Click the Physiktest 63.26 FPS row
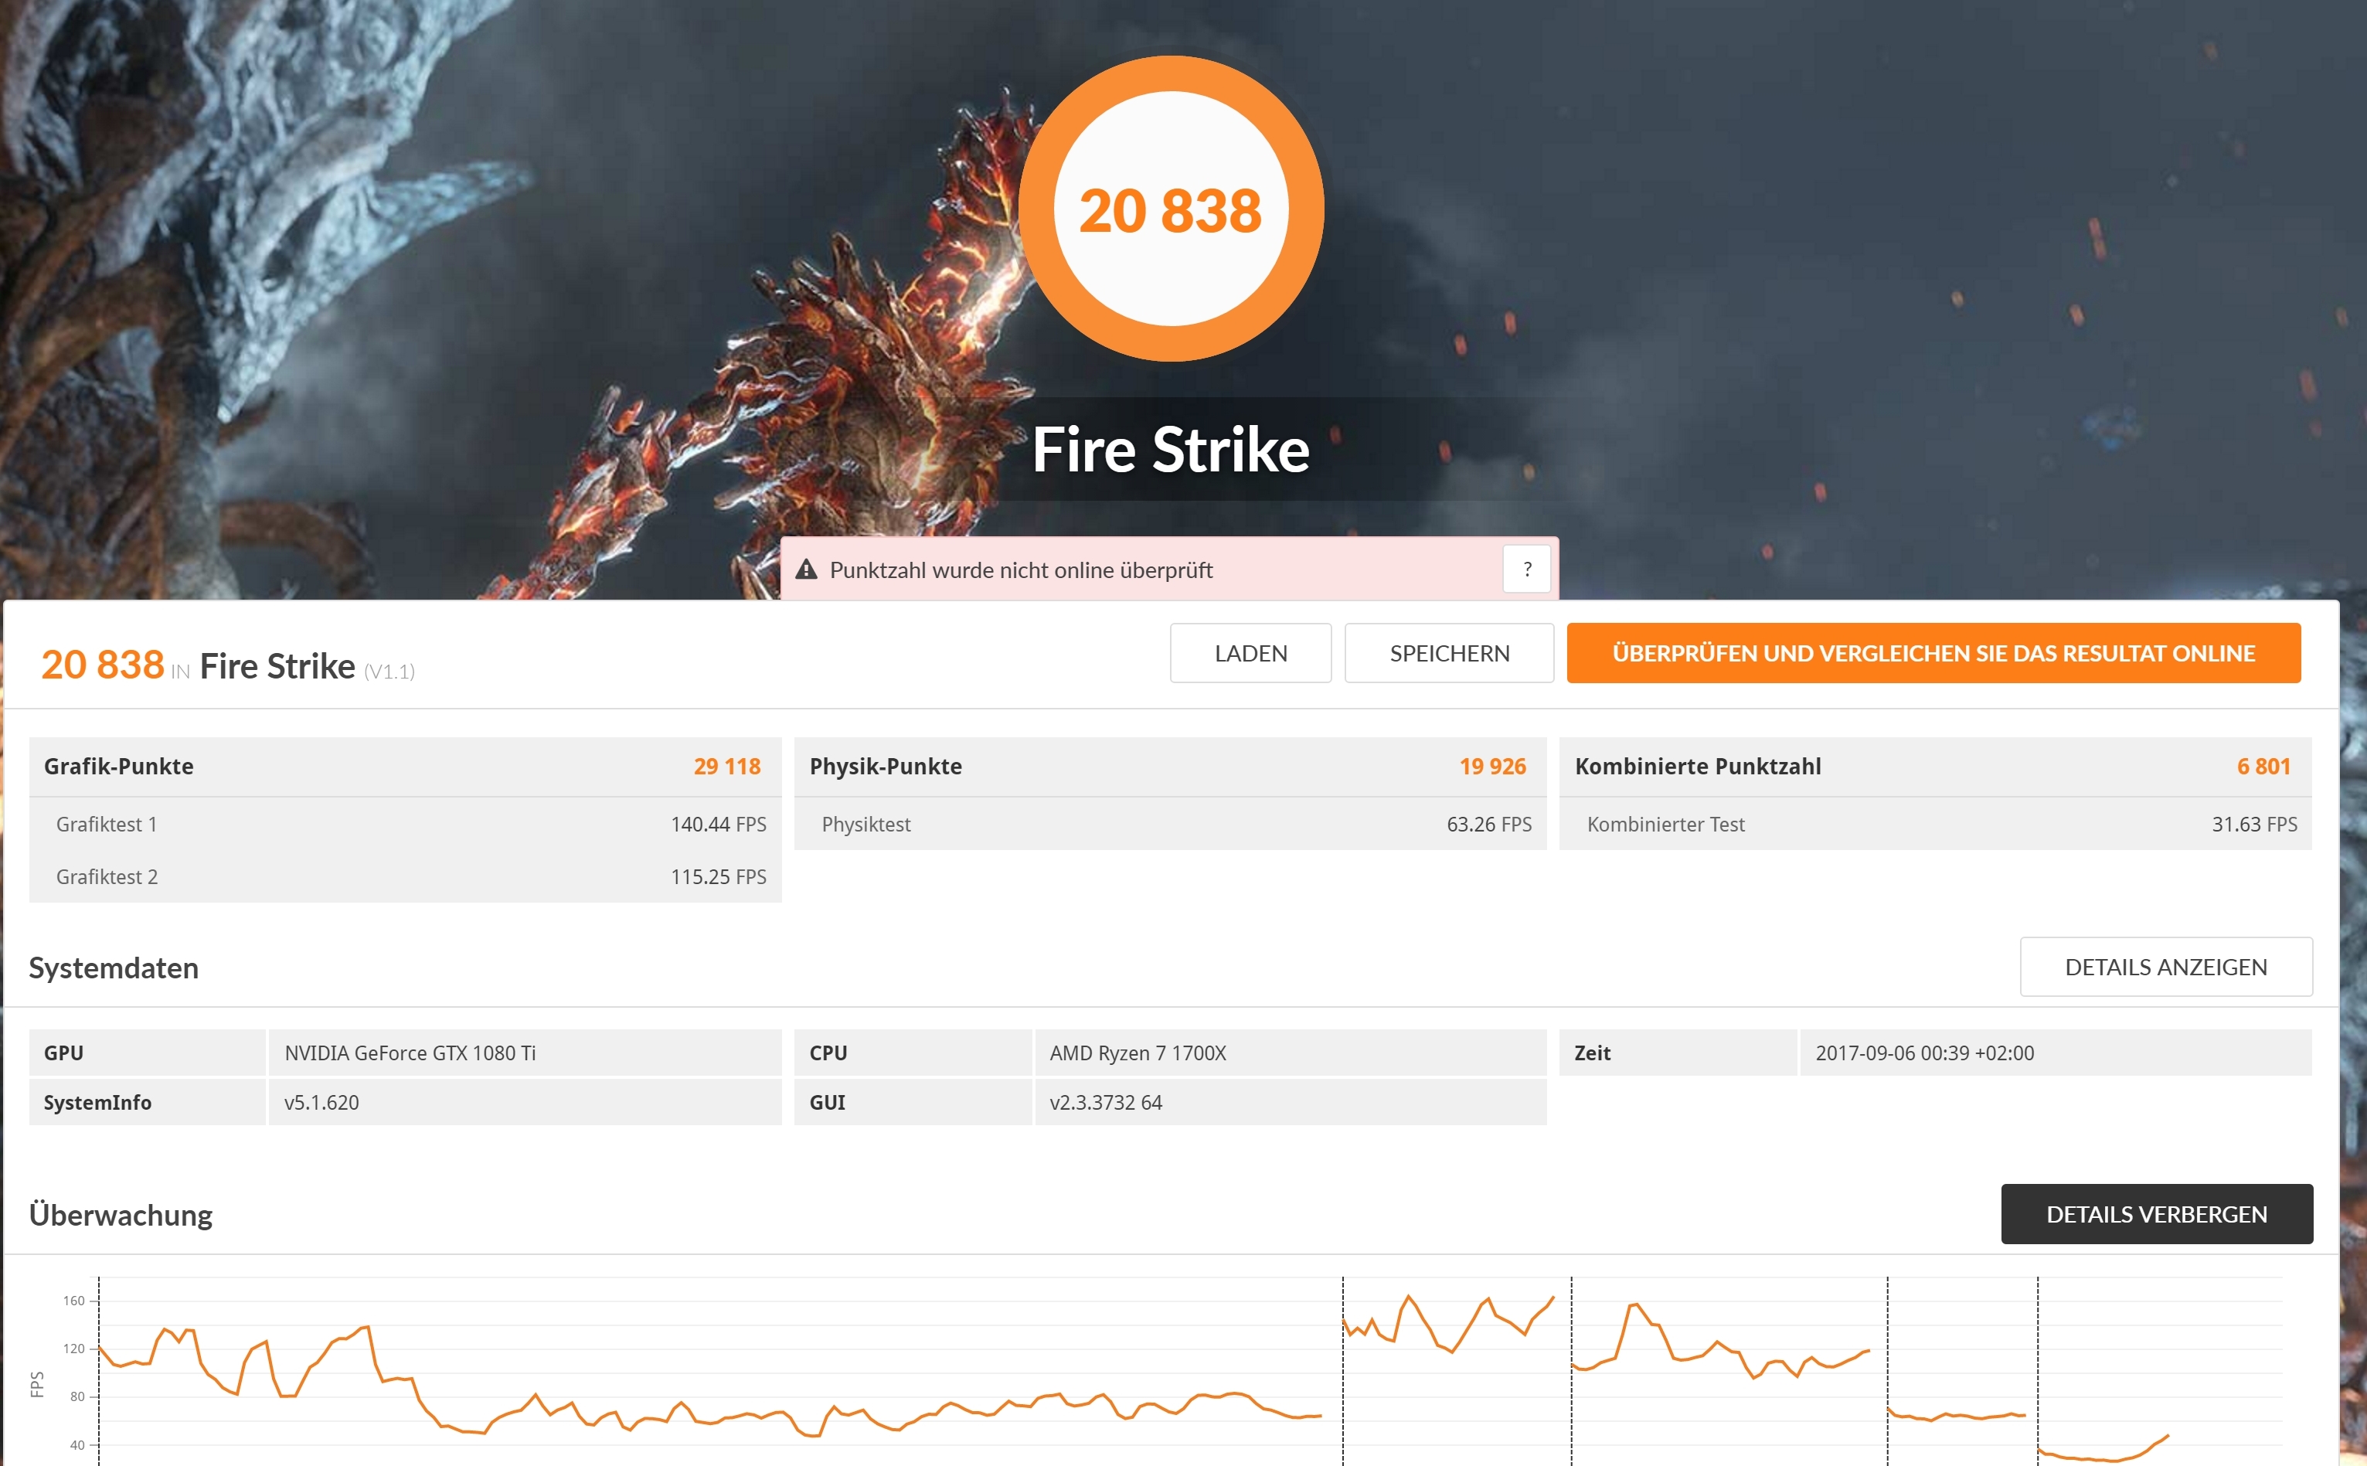 coord(1169,824)
